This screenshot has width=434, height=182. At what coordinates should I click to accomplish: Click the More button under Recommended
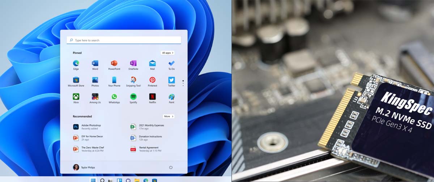coord(169,116)
